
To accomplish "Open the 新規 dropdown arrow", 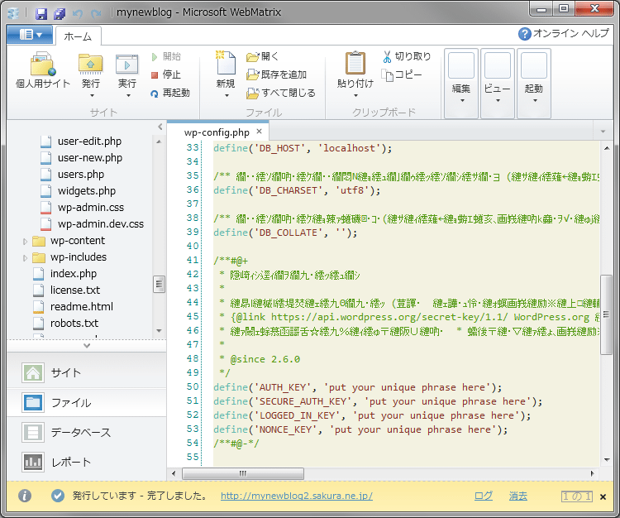I will point(227,95).
